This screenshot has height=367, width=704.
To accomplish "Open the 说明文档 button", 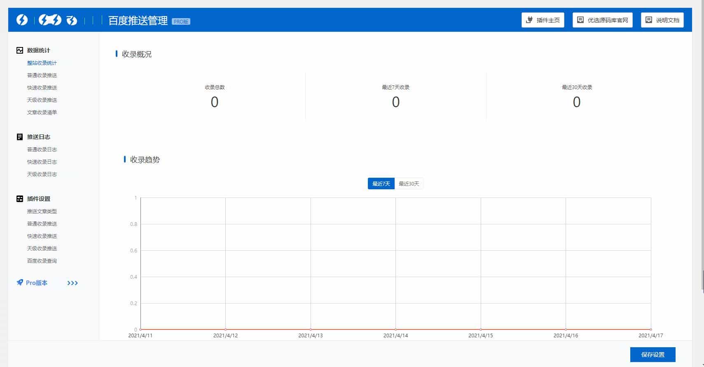I will tap(662, 20).
